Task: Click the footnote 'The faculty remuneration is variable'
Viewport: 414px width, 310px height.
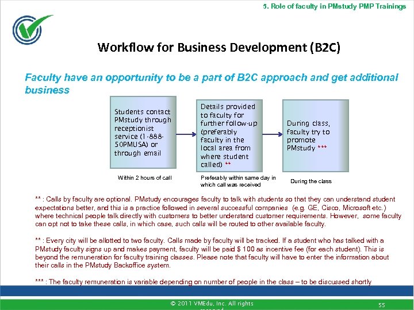Action: (x=204, y=282)
